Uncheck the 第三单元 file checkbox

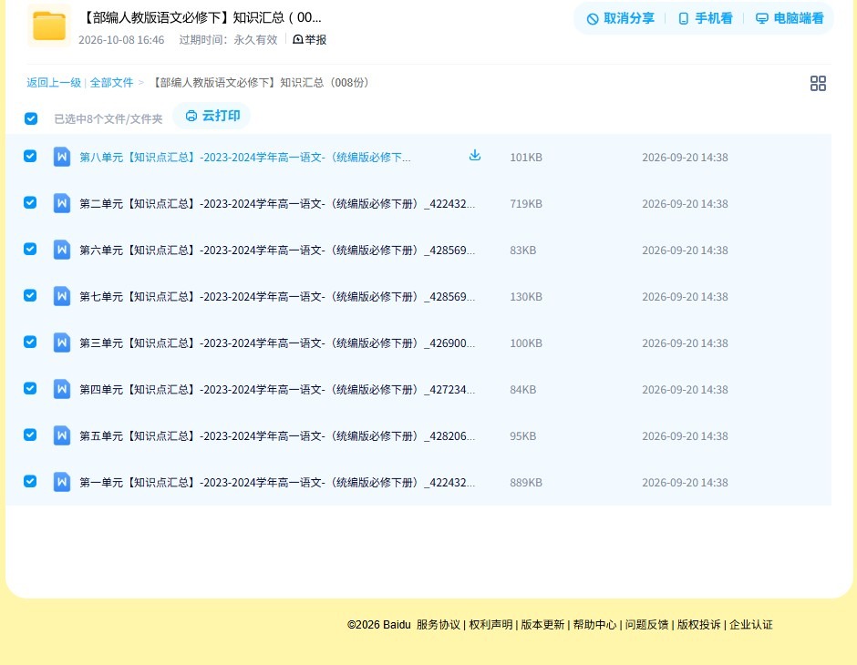(30, 342)
